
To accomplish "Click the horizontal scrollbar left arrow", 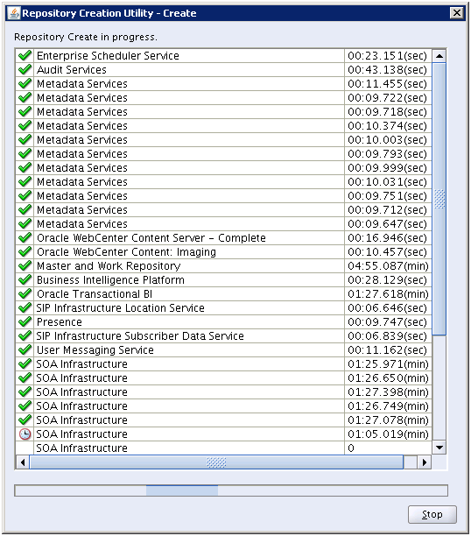I will [x=23, y=462].
